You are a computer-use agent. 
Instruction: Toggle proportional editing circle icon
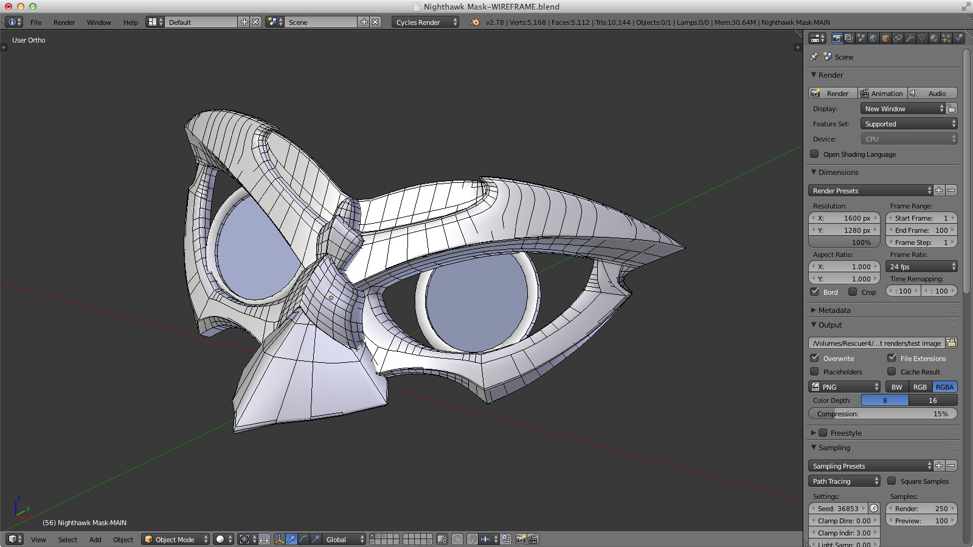(457, 539)
